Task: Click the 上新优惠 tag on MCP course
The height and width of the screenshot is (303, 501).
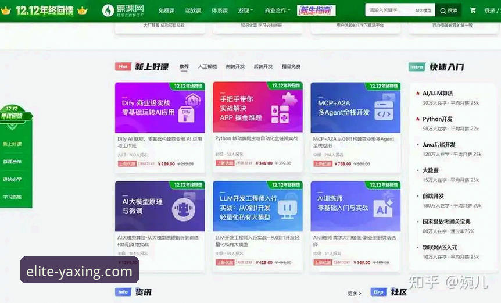Action: [323, 163]
